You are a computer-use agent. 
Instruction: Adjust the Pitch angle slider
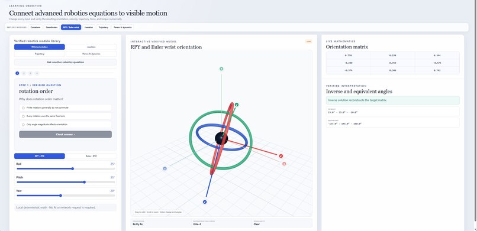pyautogui.click(x=66, y=182)
